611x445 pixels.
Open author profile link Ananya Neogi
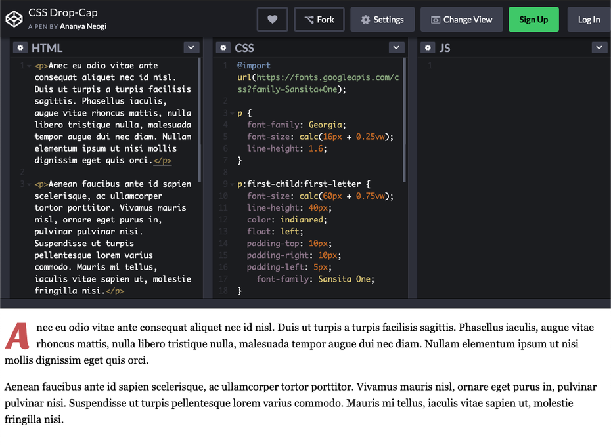click(83, 26)
